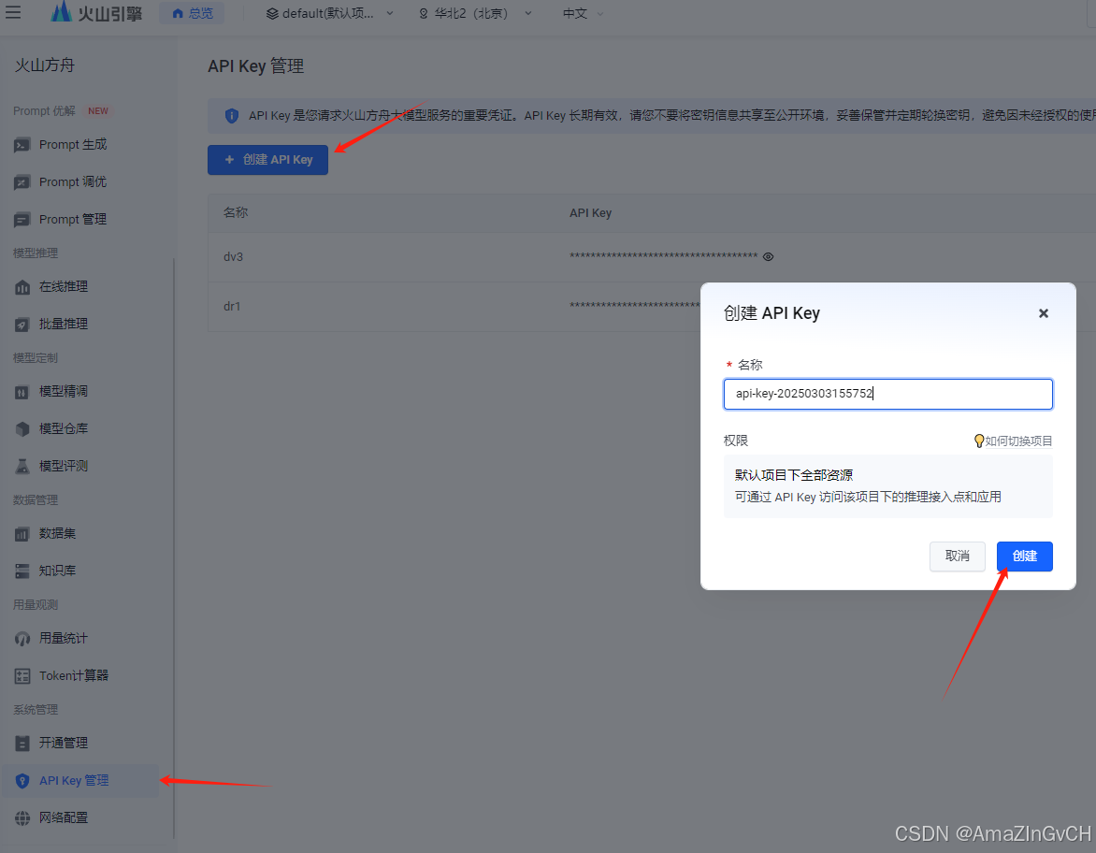This screenshot has height=853, width=1096.
Task: Click the 开通管理 sidebar icon
Action: [x=22, y=744]
